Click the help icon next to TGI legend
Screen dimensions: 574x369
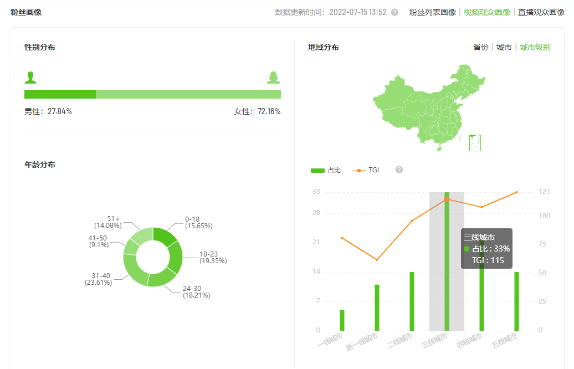click(399, 170)
